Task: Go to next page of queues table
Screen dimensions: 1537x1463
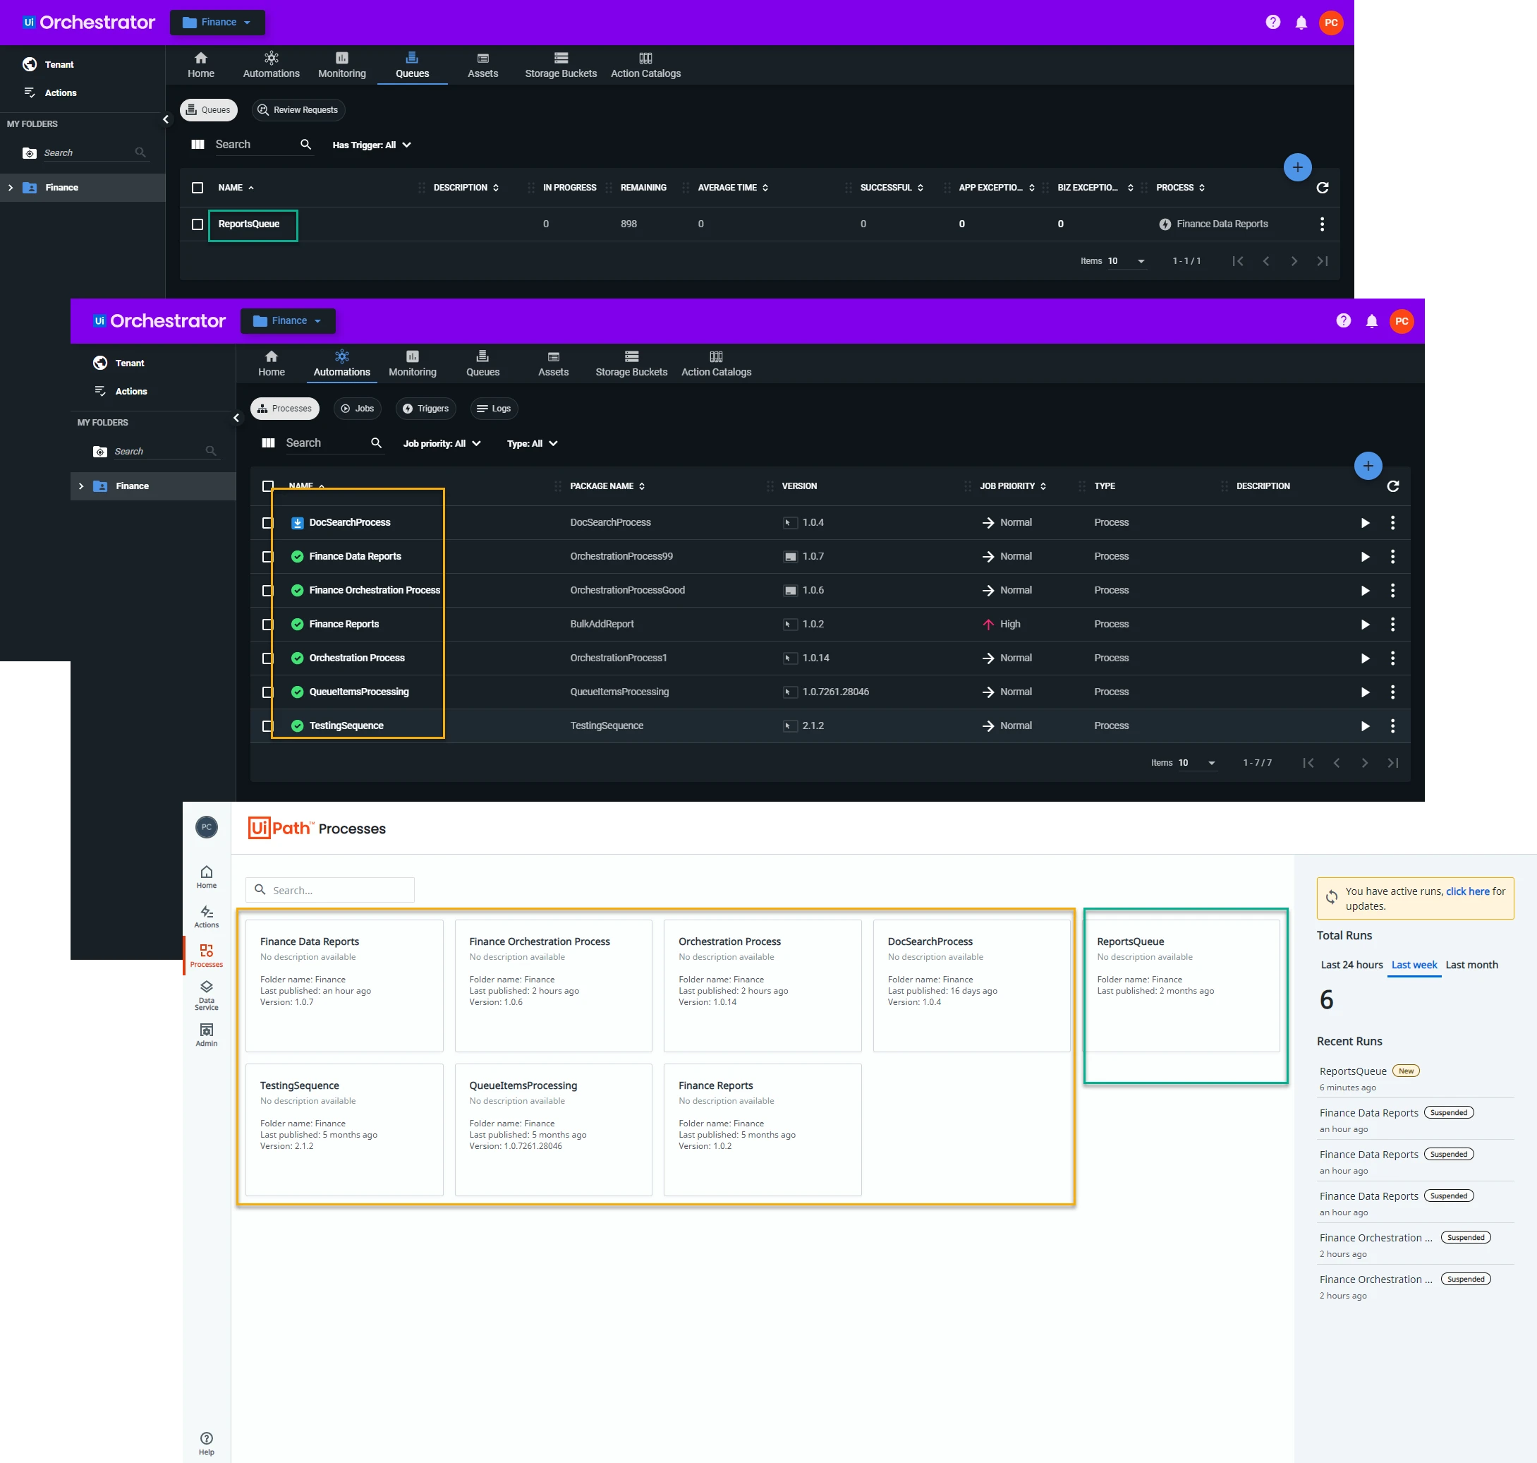Action: click(x=1294, y=261)
